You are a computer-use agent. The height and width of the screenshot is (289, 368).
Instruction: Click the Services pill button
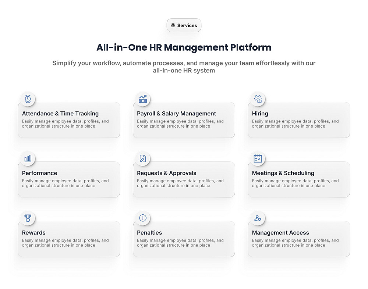(x=184, y=25)
